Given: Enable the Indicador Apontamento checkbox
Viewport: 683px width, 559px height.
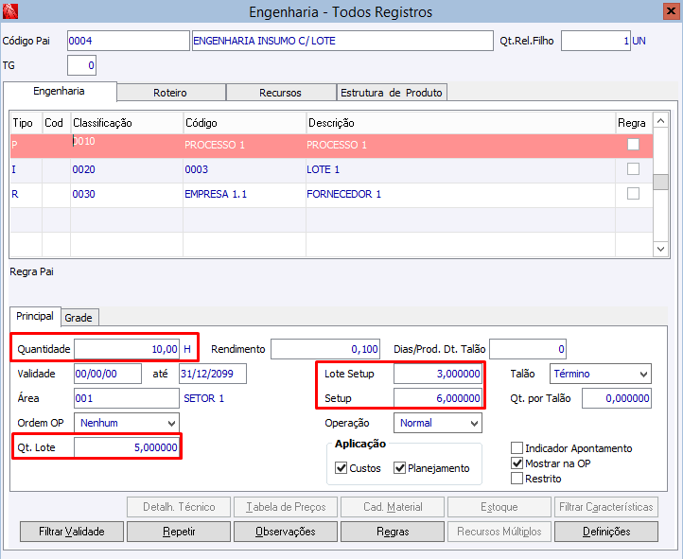Looking at the screenshot, I should coord(517,448).
